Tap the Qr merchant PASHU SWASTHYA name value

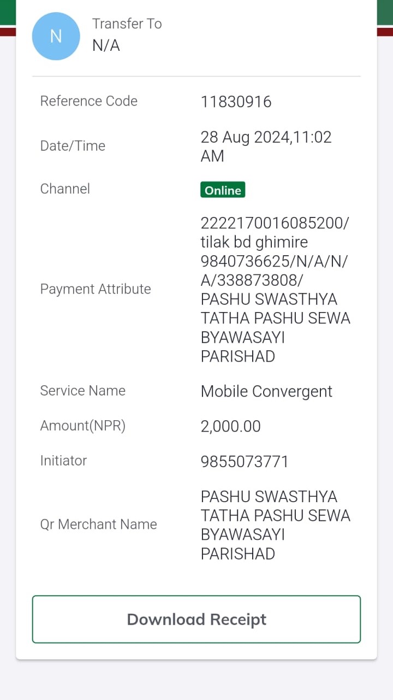275,525
